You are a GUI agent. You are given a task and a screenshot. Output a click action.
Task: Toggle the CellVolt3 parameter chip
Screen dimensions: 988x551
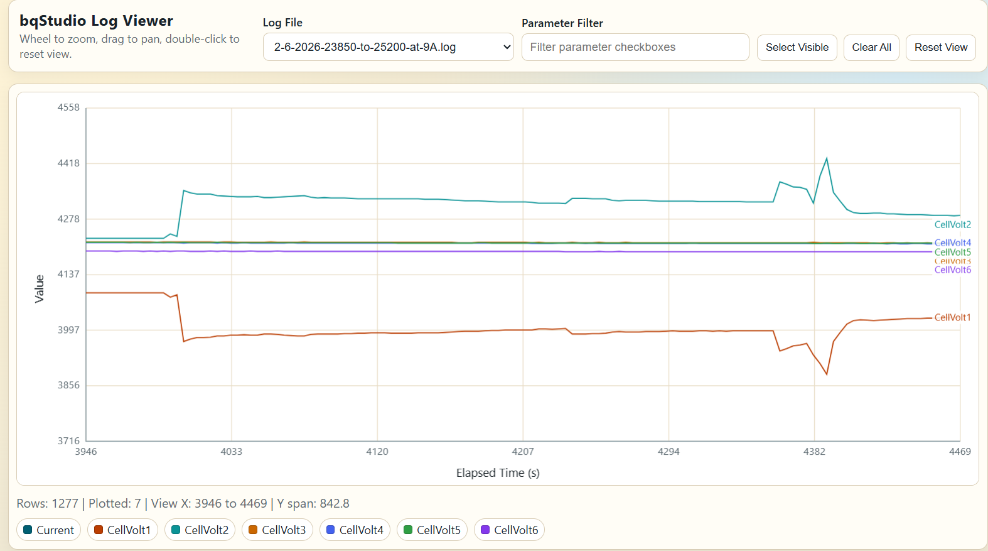point(277,530)
